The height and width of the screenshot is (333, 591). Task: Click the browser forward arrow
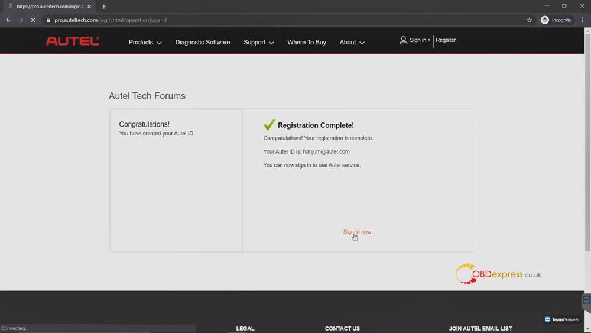21,20
